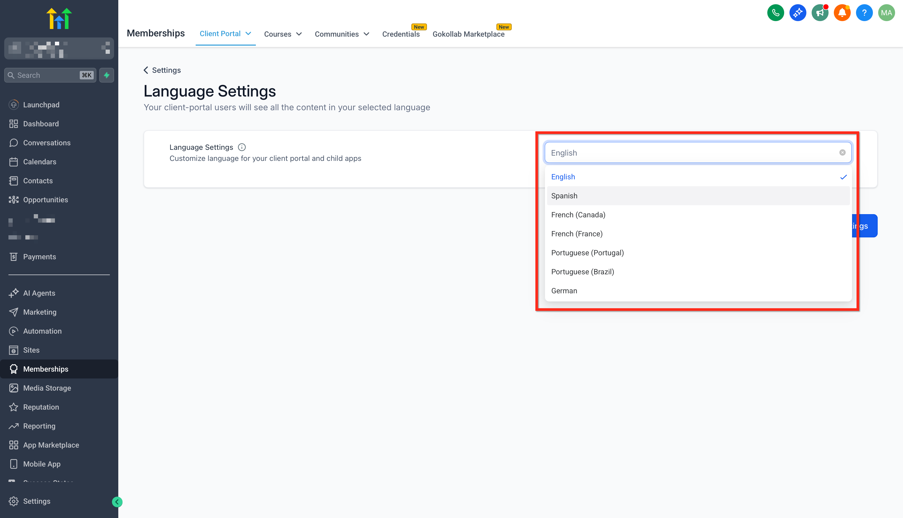Click the green lightning quick actions icon
This screenshot has width=903, height=518.
coord(106,75)
